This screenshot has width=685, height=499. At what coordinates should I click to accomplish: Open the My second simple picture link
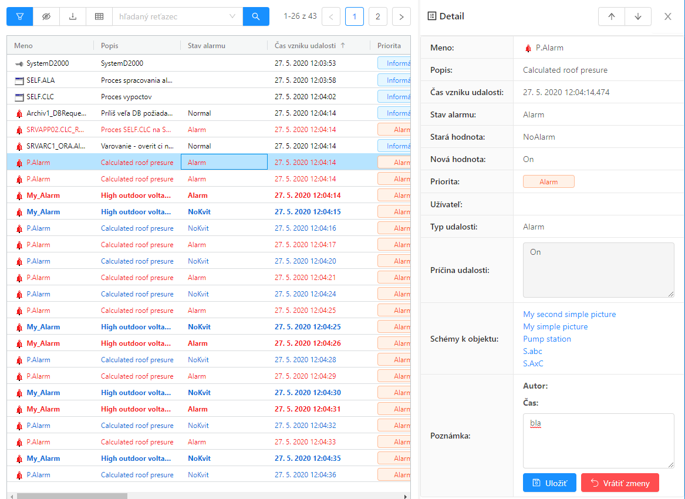[x=569, y=314]
